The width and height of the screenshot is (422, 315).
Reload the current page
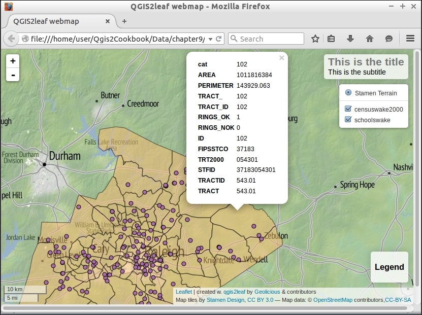point(219,39)
